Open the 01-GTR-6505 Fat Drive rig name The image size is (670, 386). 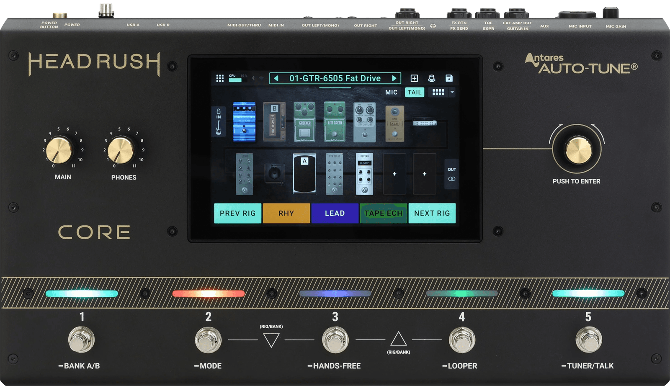click(x=335, y=78)
